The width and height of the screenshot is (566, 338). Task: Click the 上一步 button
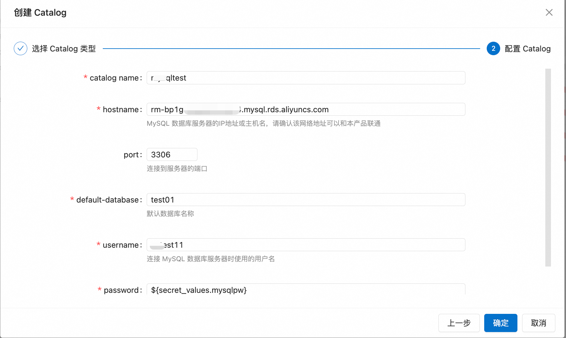(459, 323)
